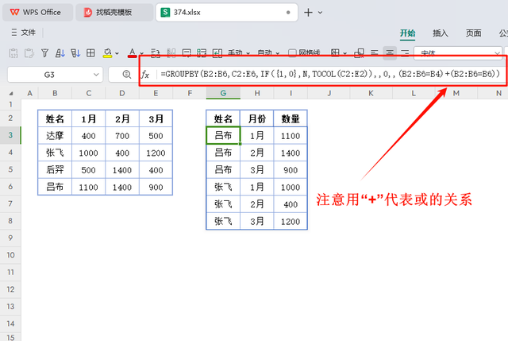Click cell with 达摩

click(55, 135)
